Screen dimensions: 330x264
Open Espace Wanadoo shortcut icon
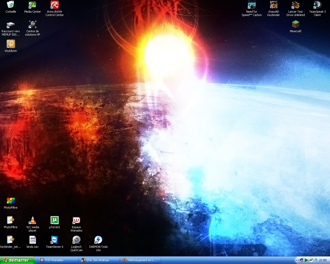pyautogui.click(x=76, y=224)
